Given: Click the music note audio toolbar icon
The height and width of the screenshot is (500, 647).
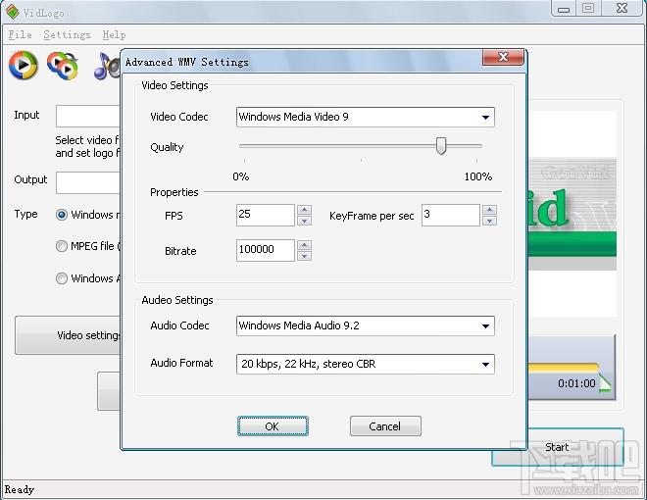Looking at the screenshot, I should tap(107, 66).
